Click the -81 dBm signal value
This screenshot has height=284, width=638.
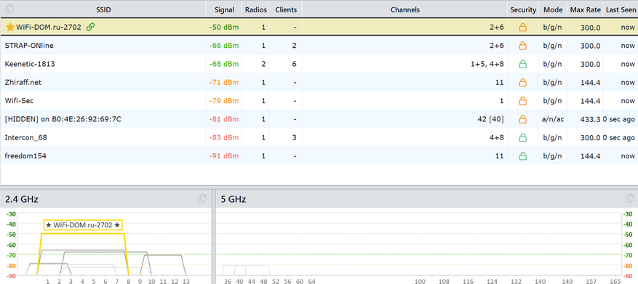224,119
